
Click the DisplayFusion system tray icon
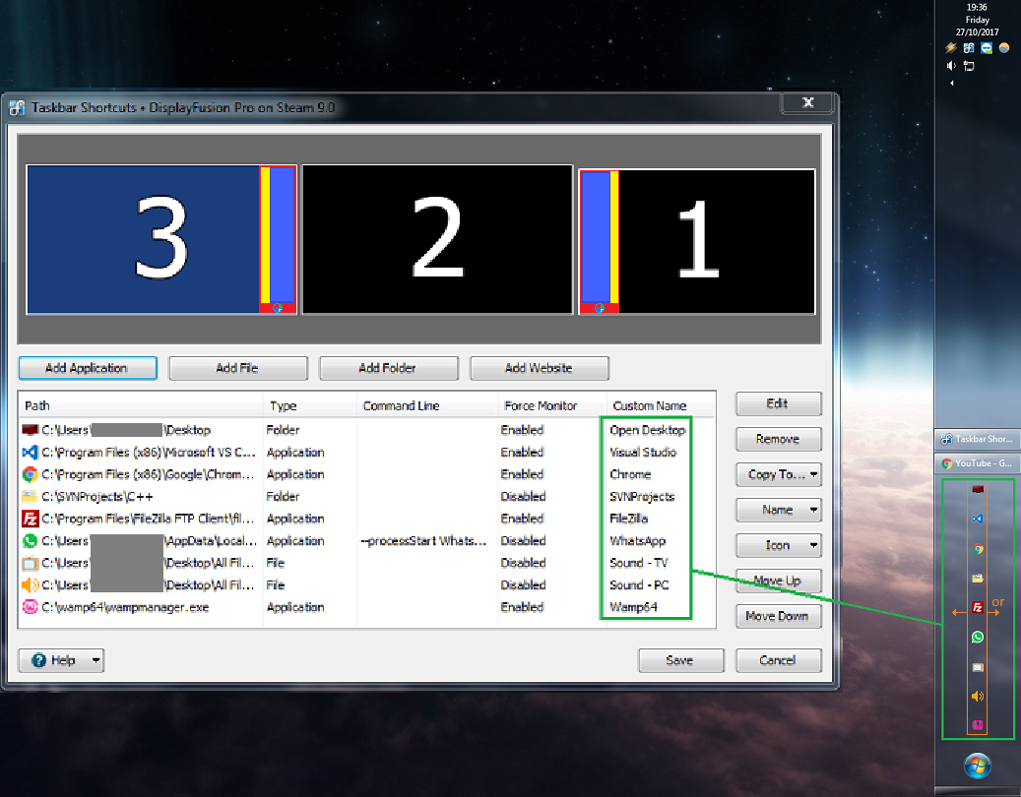pos(969,47)
